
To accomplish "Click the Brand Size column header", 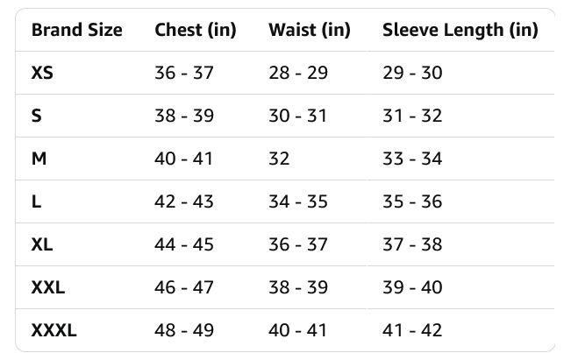I will (76, 30).
